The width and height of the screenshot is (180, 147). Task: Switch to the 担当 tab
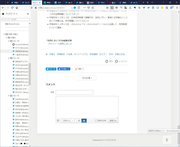click(113, 3)
